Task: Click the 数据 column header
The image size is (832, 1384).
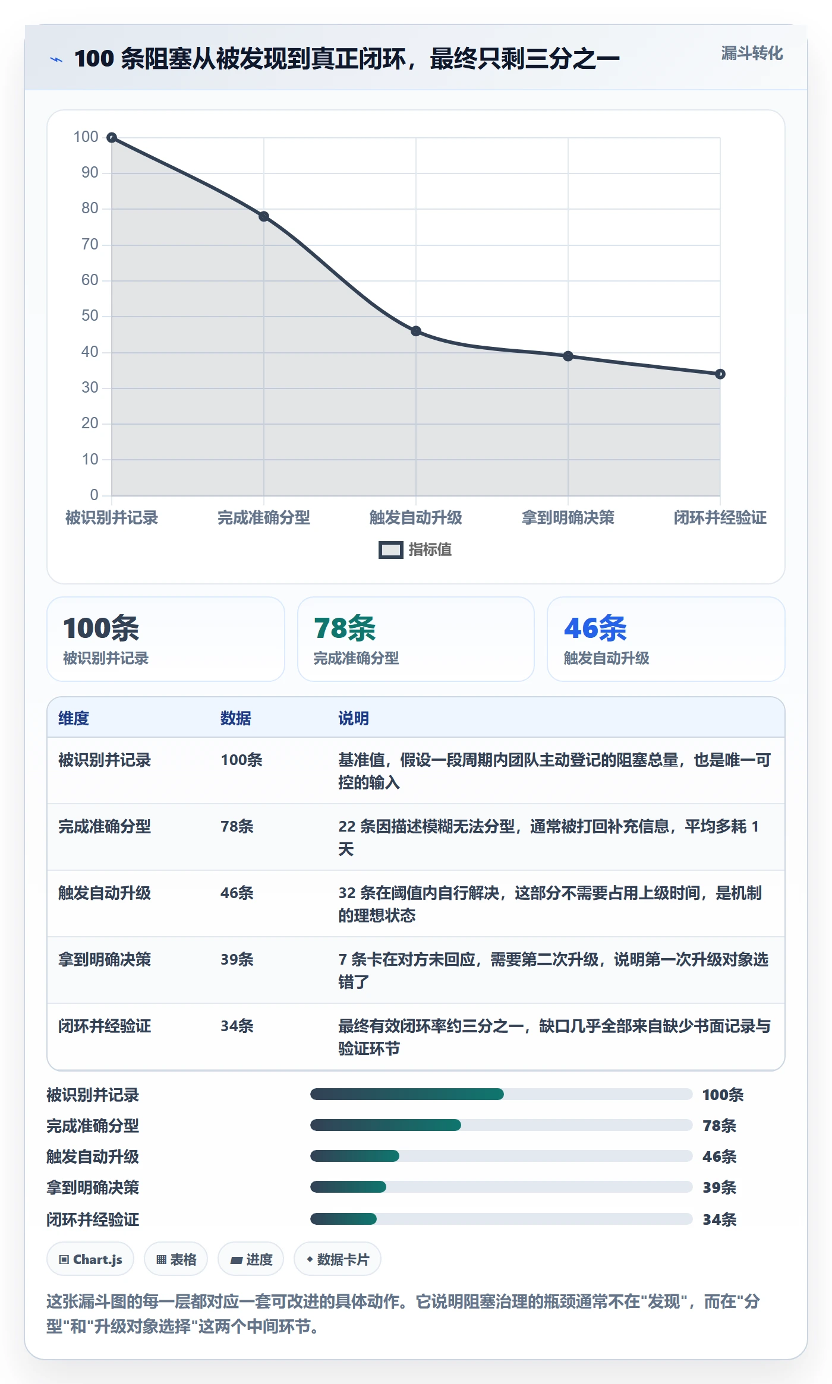Action: tap(236, 718)
